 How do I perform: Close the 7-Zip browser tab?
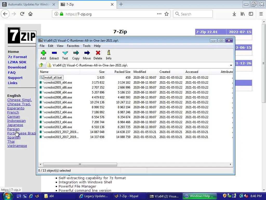pyautogui.click(x=112, y=4)
